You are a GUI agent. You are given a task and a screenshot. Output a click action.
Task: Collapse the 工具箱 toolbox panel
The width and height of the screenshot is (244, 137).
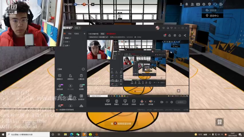[83, 69]
